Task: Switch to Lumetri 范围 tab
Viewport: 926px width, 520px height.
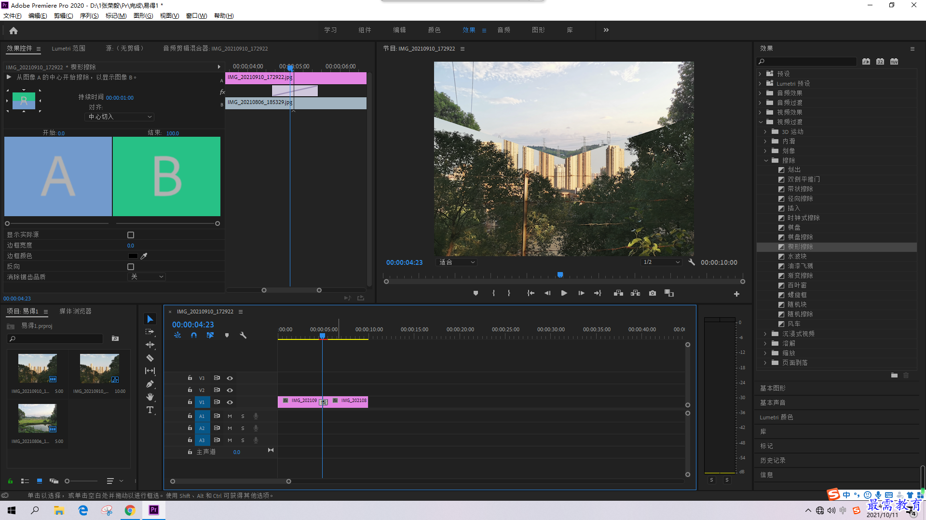Action: point(68,49)
